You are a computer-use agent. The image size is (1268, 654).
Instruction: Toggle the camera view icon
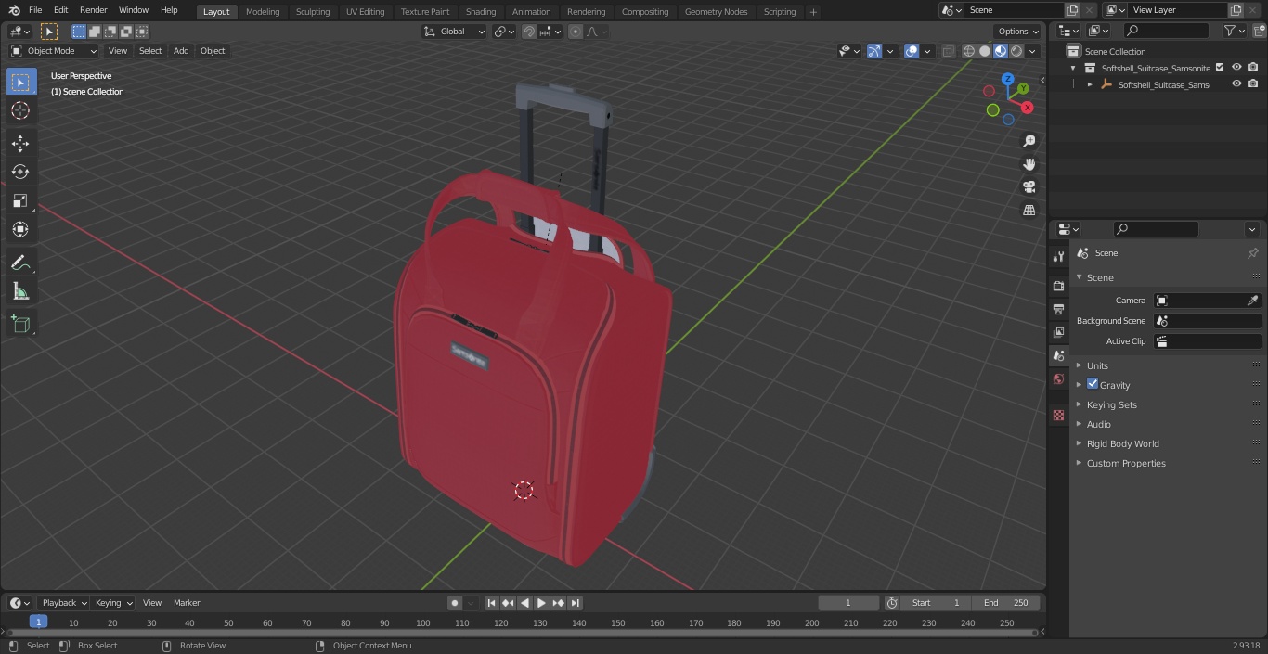tap(1029, 186)
